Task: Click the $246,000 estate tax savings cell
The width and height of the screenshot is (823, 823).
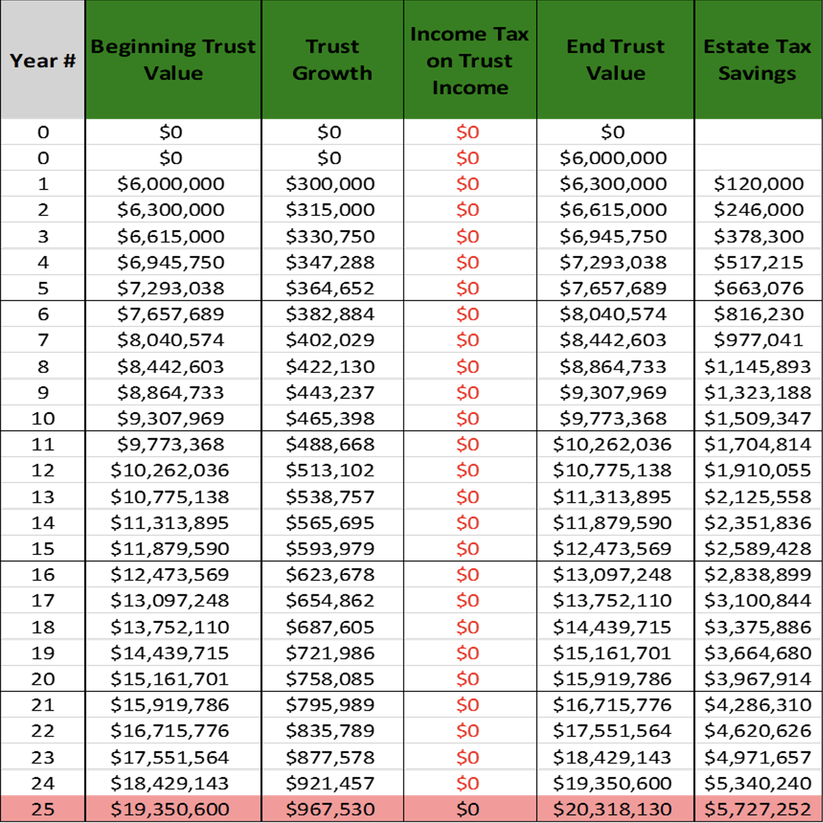Action: click(759, 210)
